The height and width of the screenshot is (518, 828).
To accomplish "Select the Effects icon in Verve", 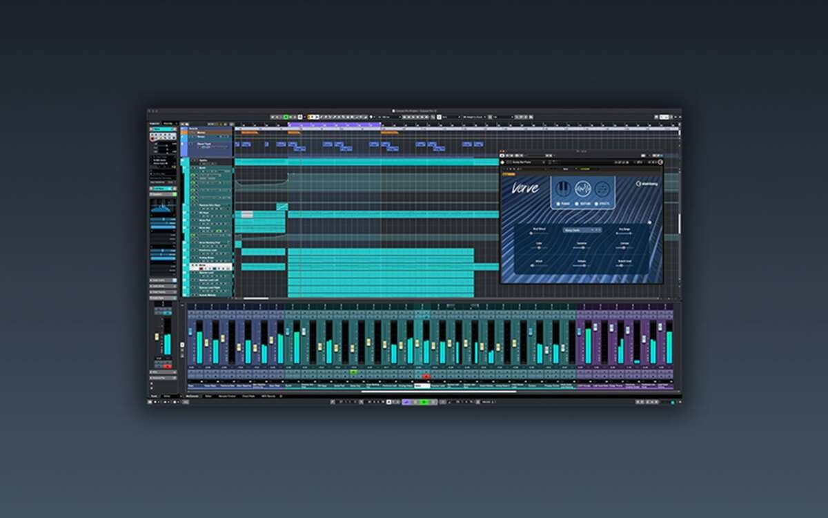I will 602,188.
